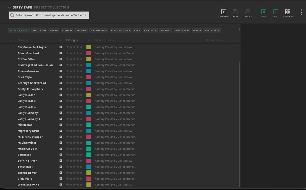
Task: Click the factory badge beside Duck Tape
Action: coord(61,77)
